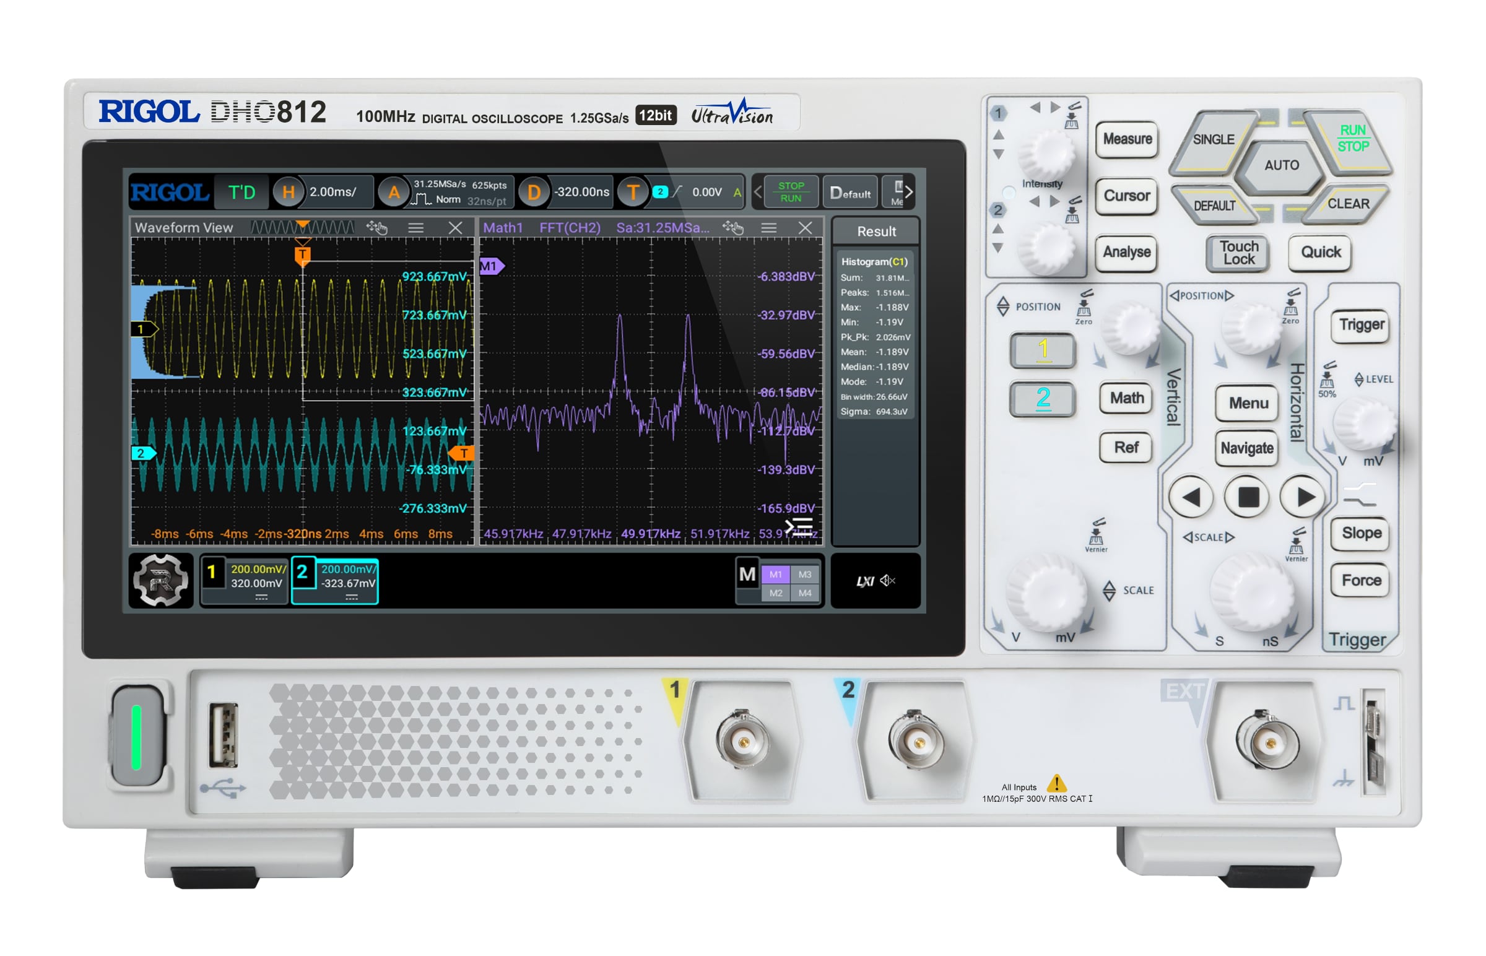1486x956 pixels.
Task: Toggle the on-screen STOP RUN button
Action: tap(791, 192)
